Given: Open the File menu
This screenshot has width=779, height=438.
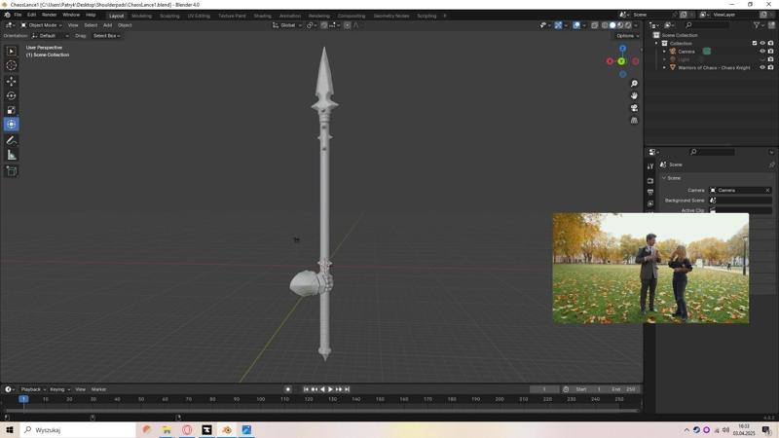Looking at the screenshot, I should pyautogui.click(x=18, y=15).
